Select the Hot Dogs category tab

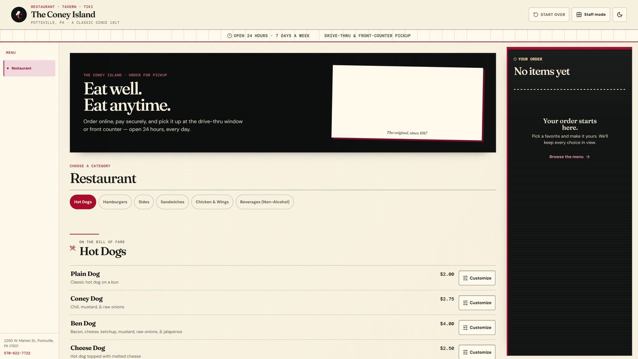83,202
